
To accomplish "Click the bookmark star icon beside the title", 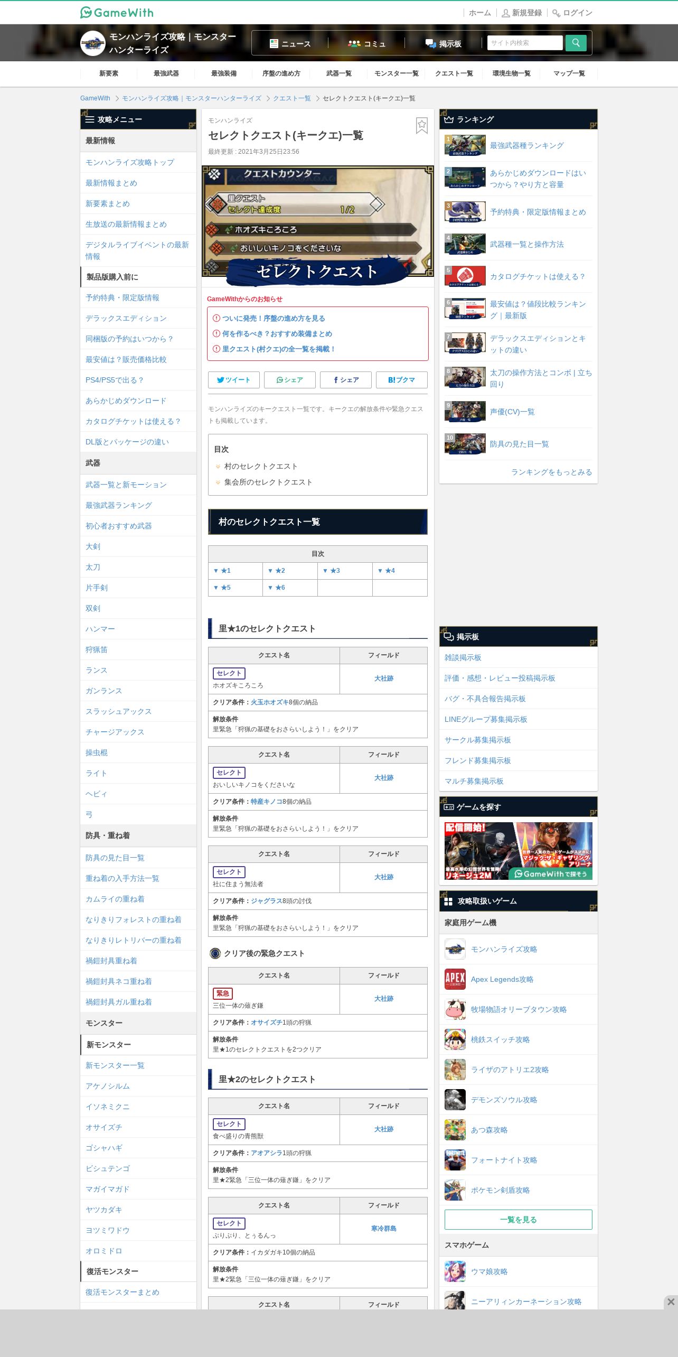I will [421, 126].
